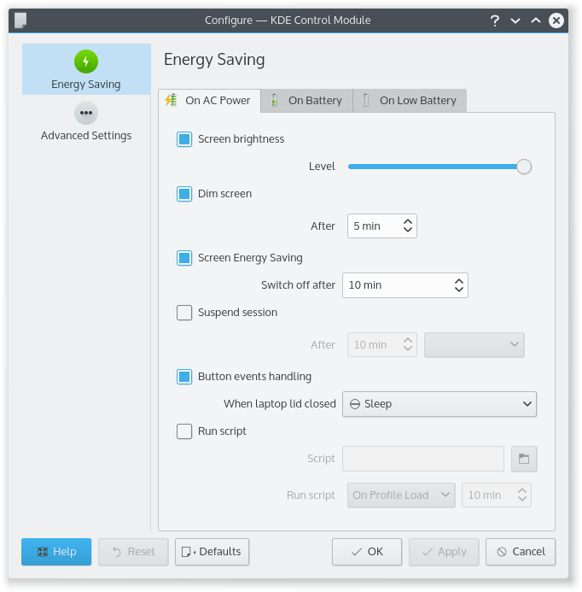Screen dimensions: 582x592
Task: Click the Help button
Action: 56,552
